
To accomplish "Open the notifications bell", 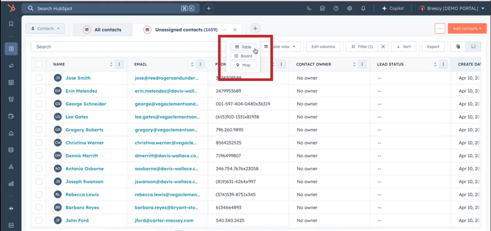I will pyautogui.click(x=363, y=9).
